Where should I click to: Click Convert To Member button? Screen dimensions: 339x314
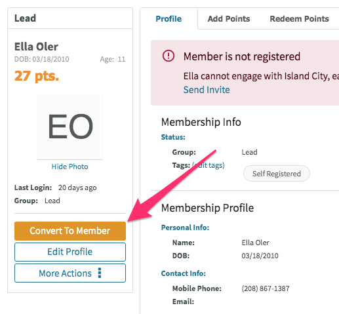click(x=70, y=231)
